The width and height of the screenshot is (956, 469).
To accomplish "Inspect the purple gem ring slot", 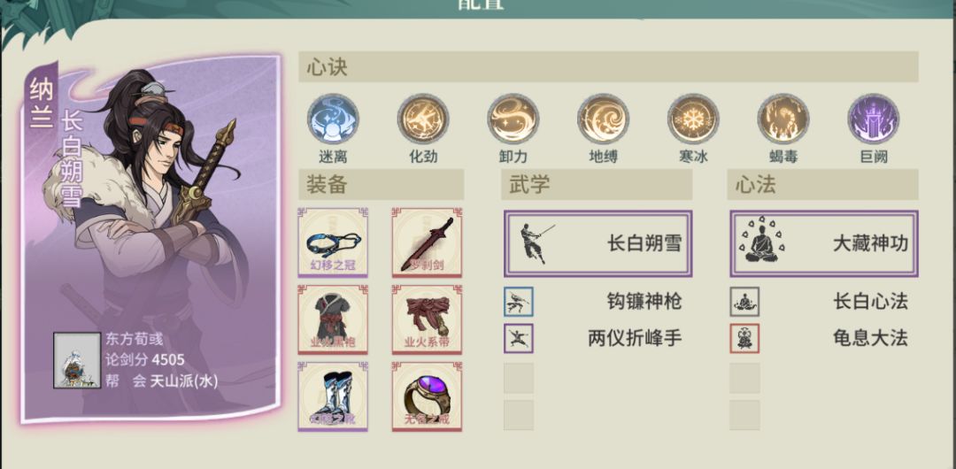I will (427, 396).
